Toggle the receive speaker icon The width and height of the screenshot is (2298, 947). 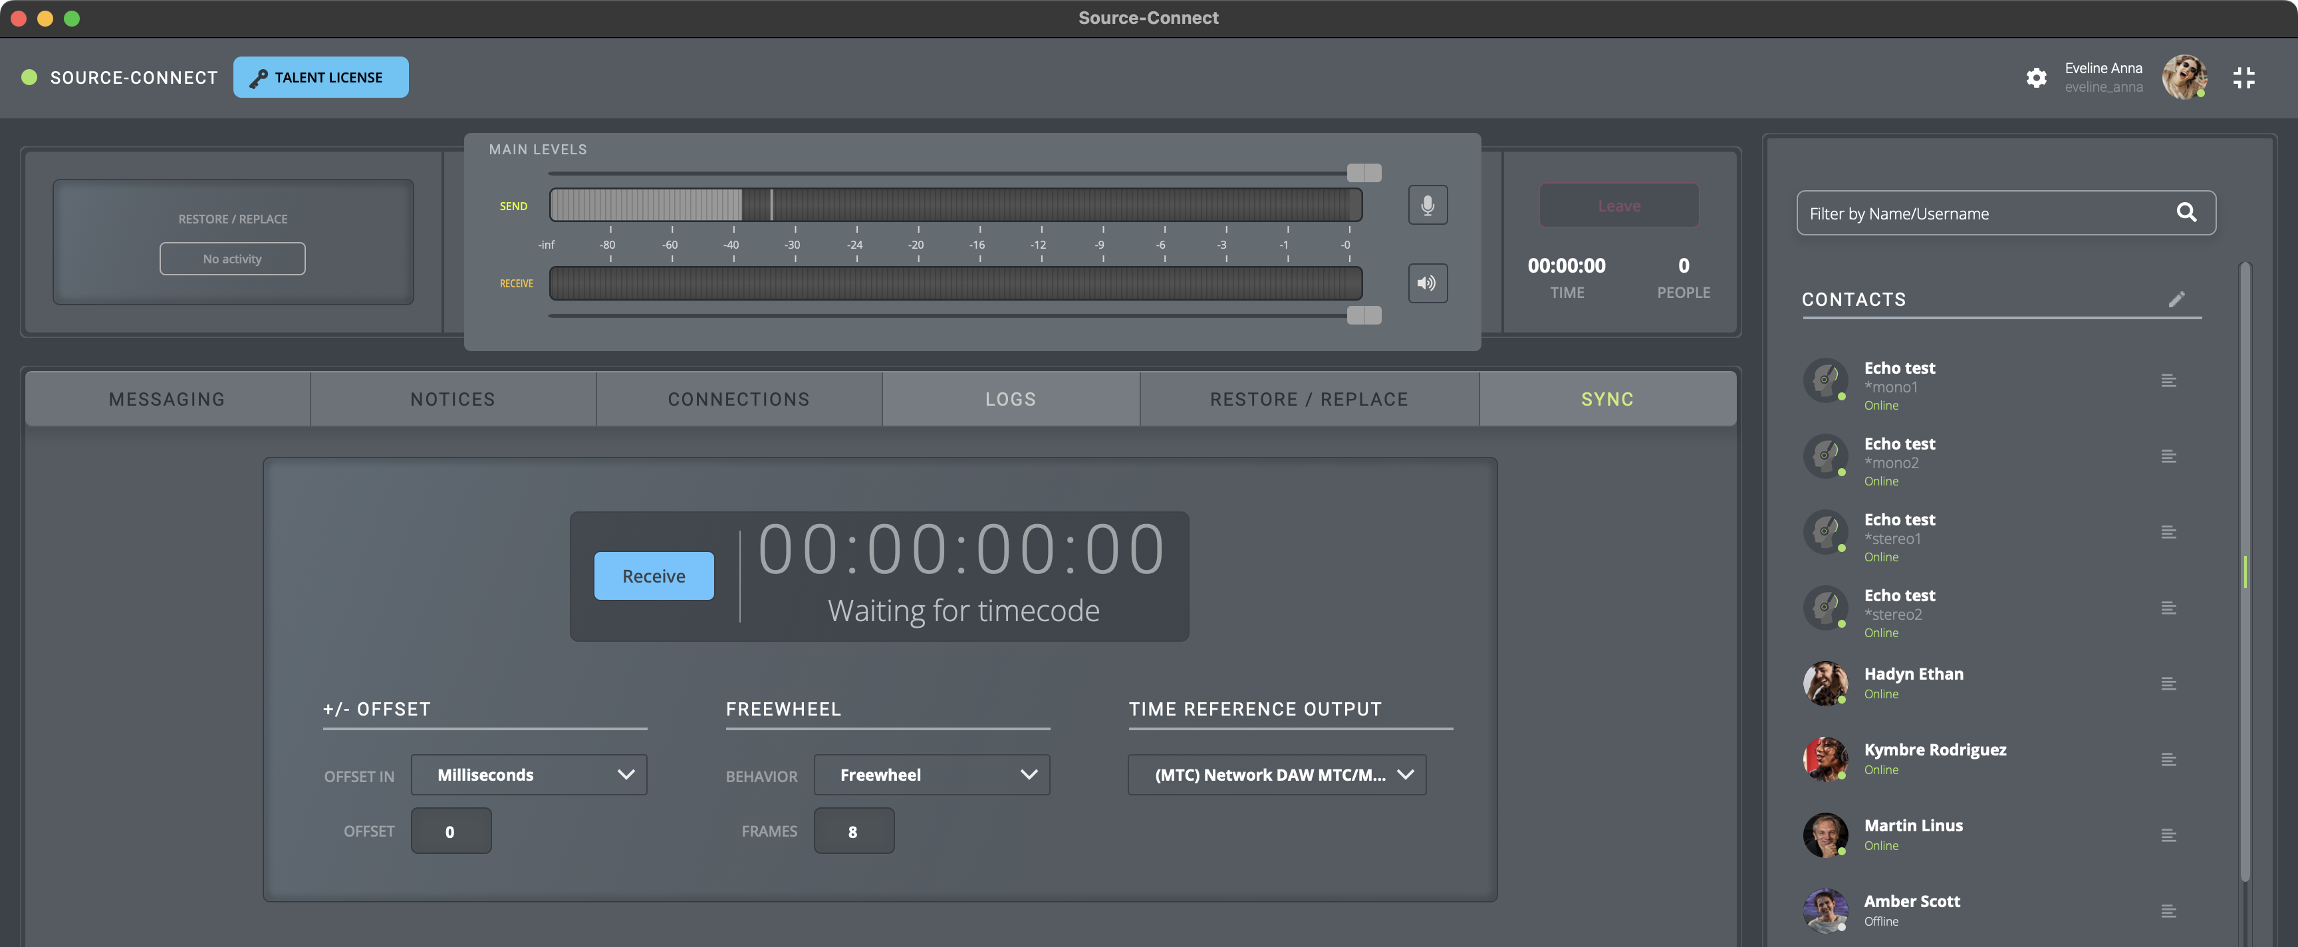(1428, 283)
